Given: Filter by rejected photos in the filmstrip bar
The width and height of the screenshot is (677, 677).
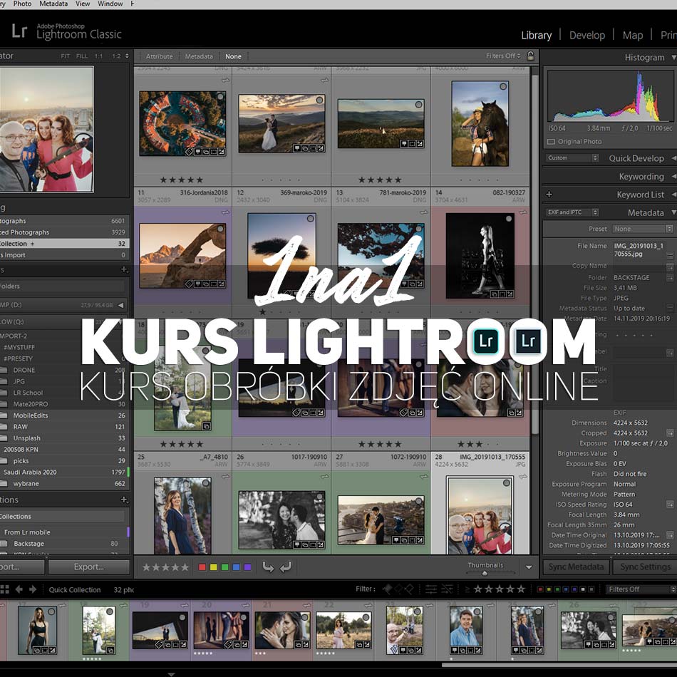Looking at the screenshot, I should (x=409, y=589).
